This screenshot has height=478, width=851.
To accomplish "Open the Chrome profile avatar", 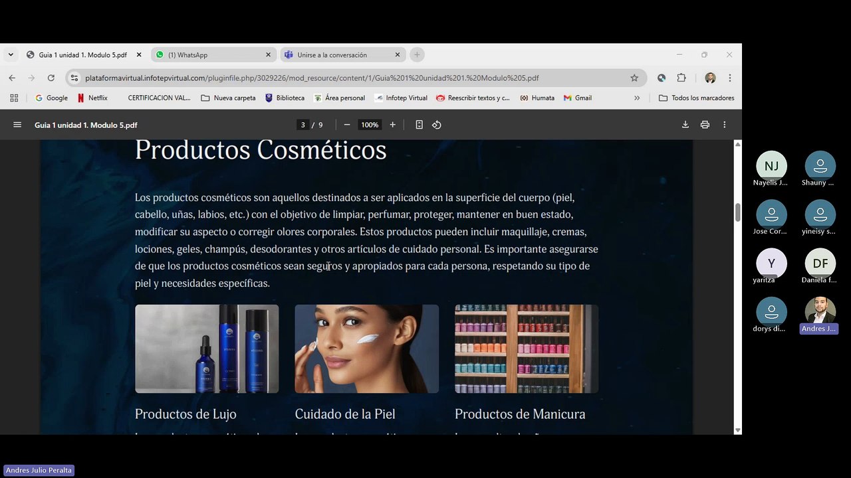I will [x=710, y=78].
